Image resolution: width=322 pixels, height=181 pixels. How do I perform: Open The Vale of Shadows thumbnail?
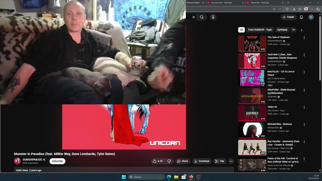252,43
